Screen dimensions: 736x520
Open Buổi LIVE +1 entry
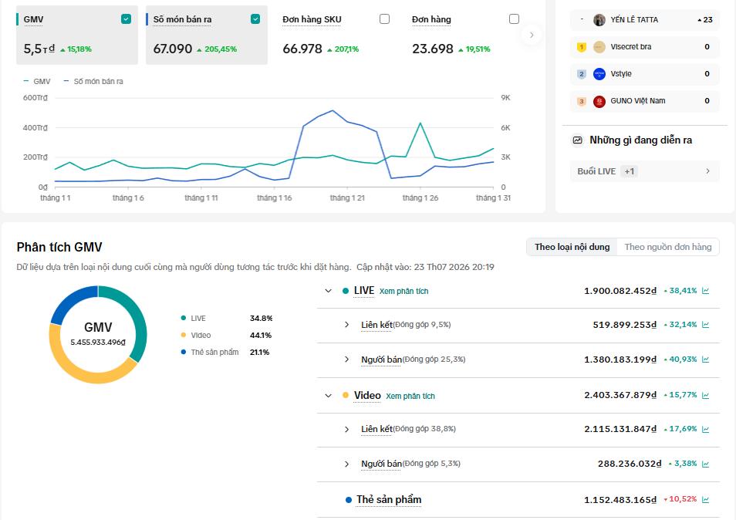click(644, 171)
